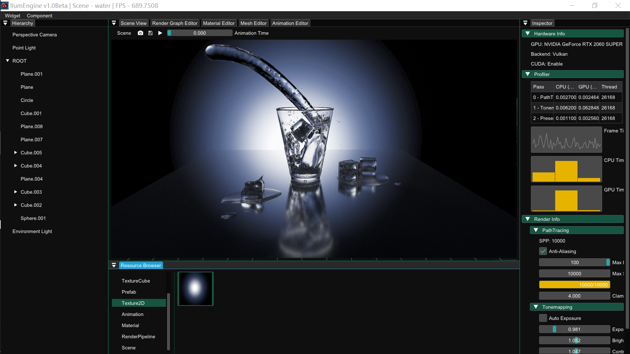Select the Material resource category
Image resolution: width=630 pixels, height=354 pixels.
(x=130, y=325)
